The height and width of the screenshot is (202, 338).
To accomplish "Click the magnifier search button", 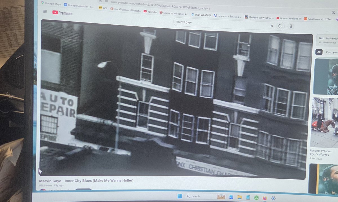I will point(280,26).
